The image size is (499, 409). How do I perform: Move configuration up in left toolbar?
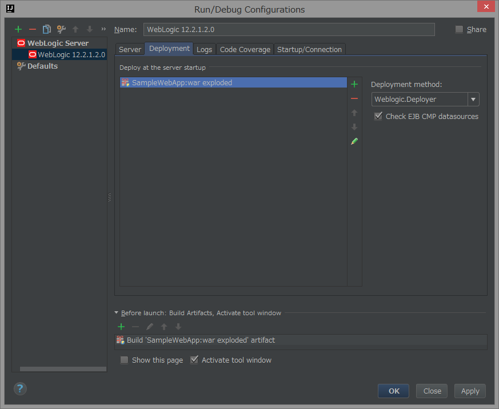tap(75, 29)
